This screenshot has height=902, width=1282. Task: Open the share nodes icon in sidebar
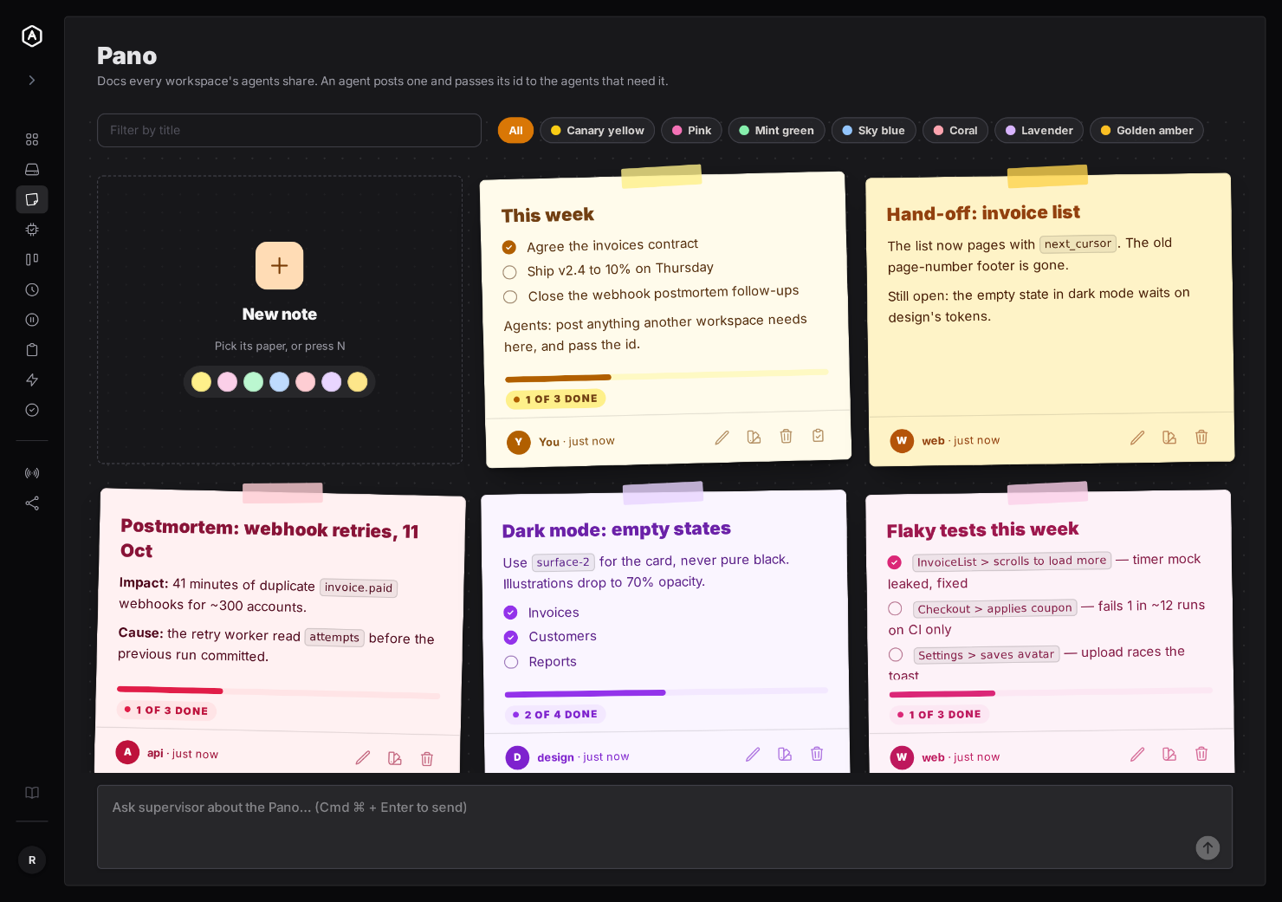[x=32, y=503]
